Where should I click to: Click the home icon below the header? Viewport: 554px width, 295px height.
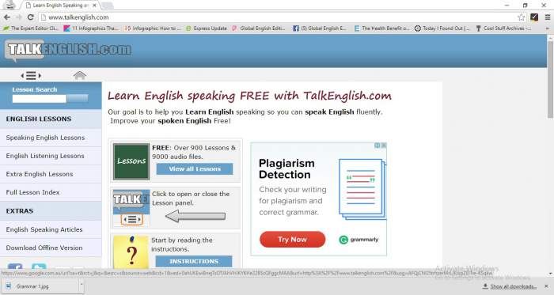coord(79,75)
